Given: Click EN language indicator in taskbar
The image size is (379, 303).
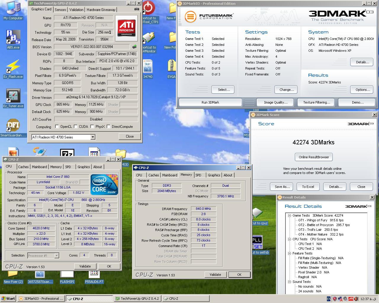Looking at the screenshot, I should [329, 299].
